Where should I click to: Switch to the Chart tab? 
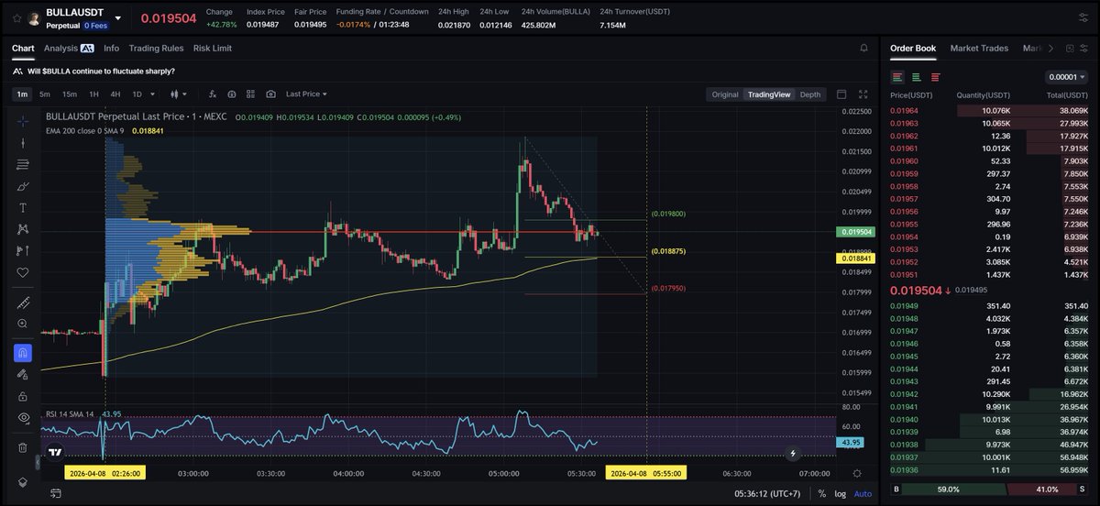(x=23, y=48)
